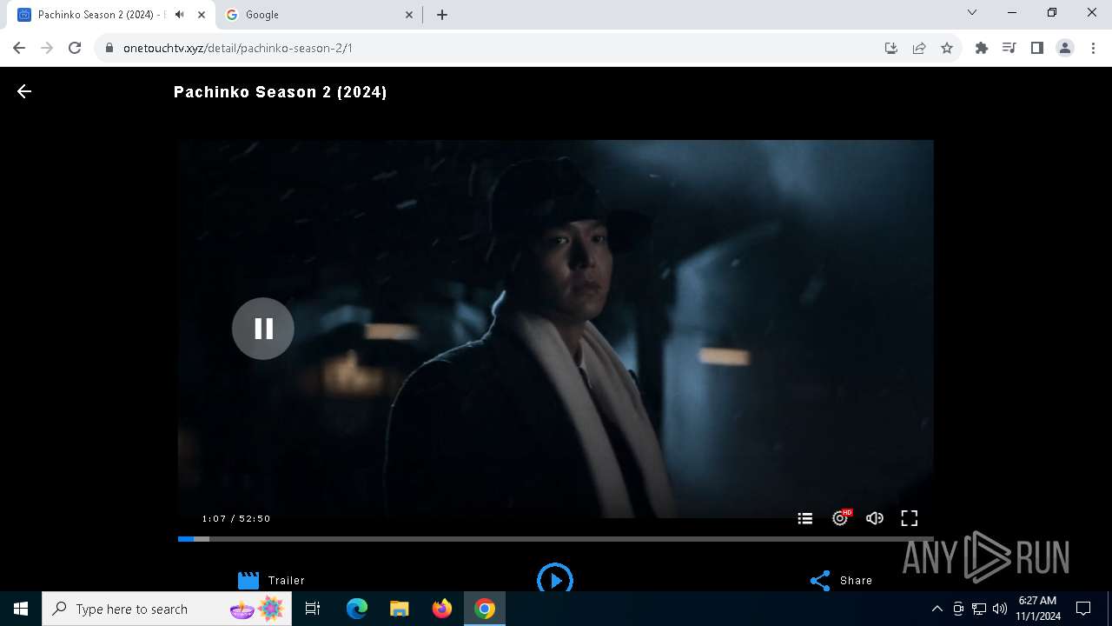
Task: Click the Share icon
Action: coord(820,581)
